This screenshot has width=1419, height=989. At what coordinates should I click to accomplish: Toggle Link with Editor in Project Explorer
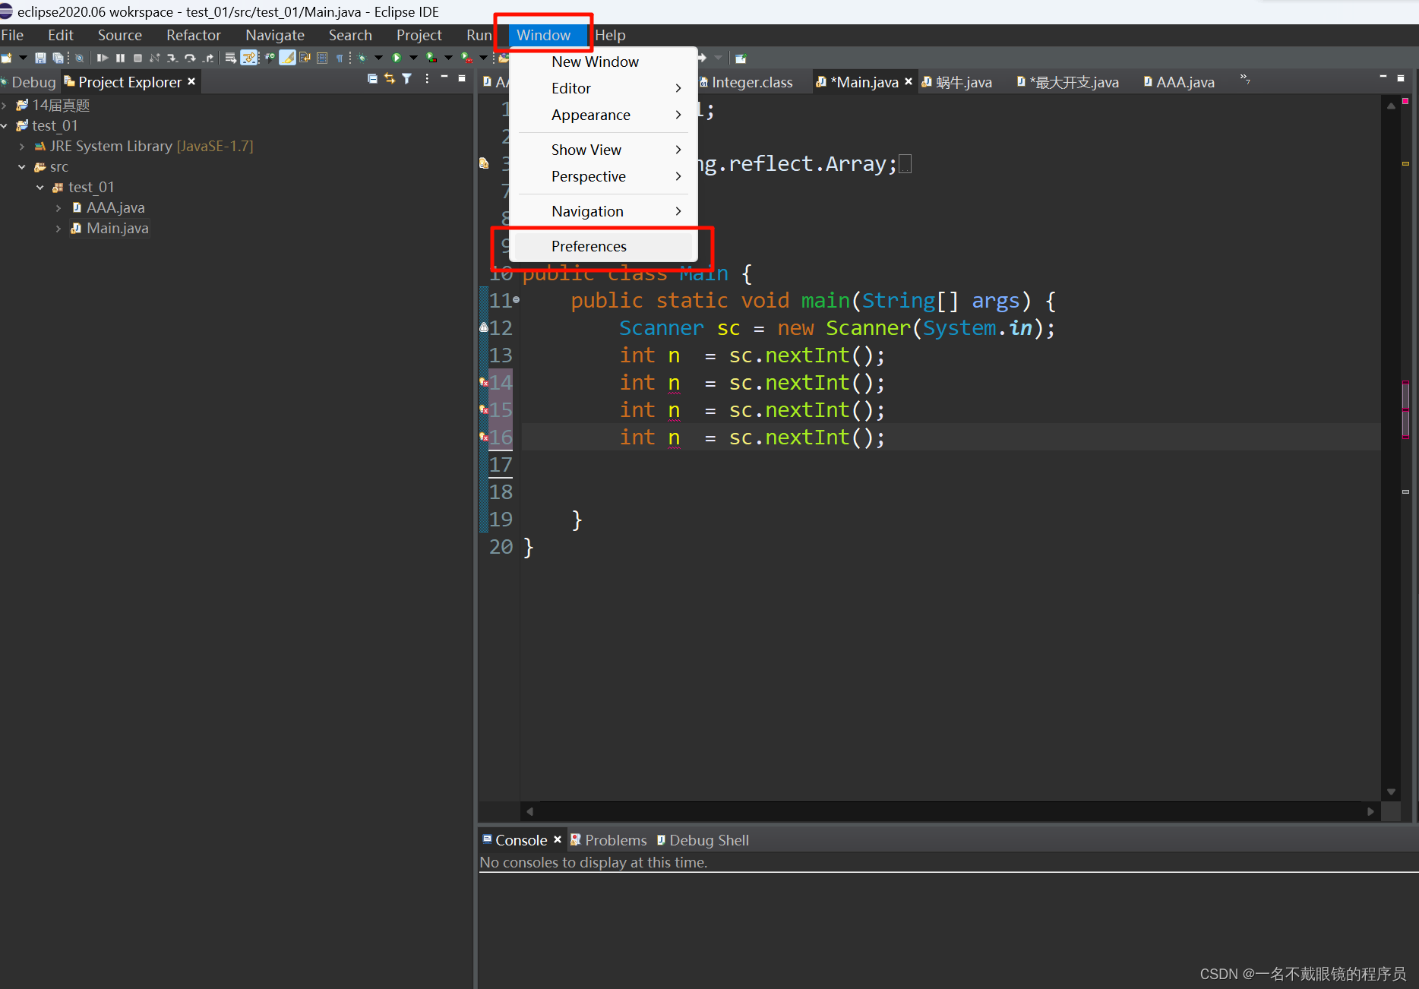click(390, 78)
